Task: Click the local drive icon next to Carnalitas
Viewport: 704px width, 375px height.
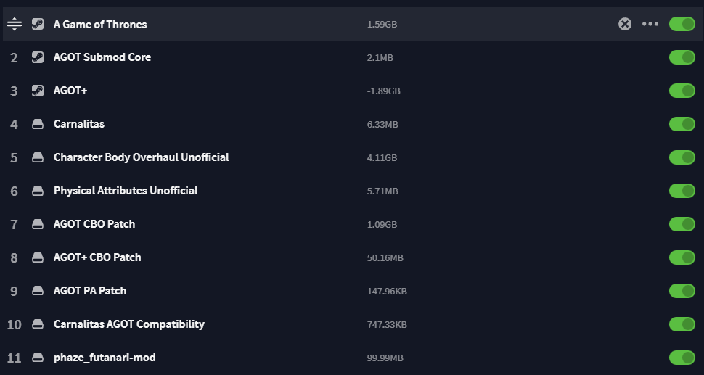Action: pos(38,124)
